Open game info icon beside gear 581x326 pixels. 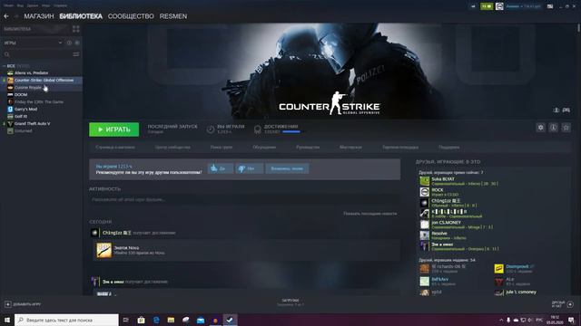coord(553,128)
